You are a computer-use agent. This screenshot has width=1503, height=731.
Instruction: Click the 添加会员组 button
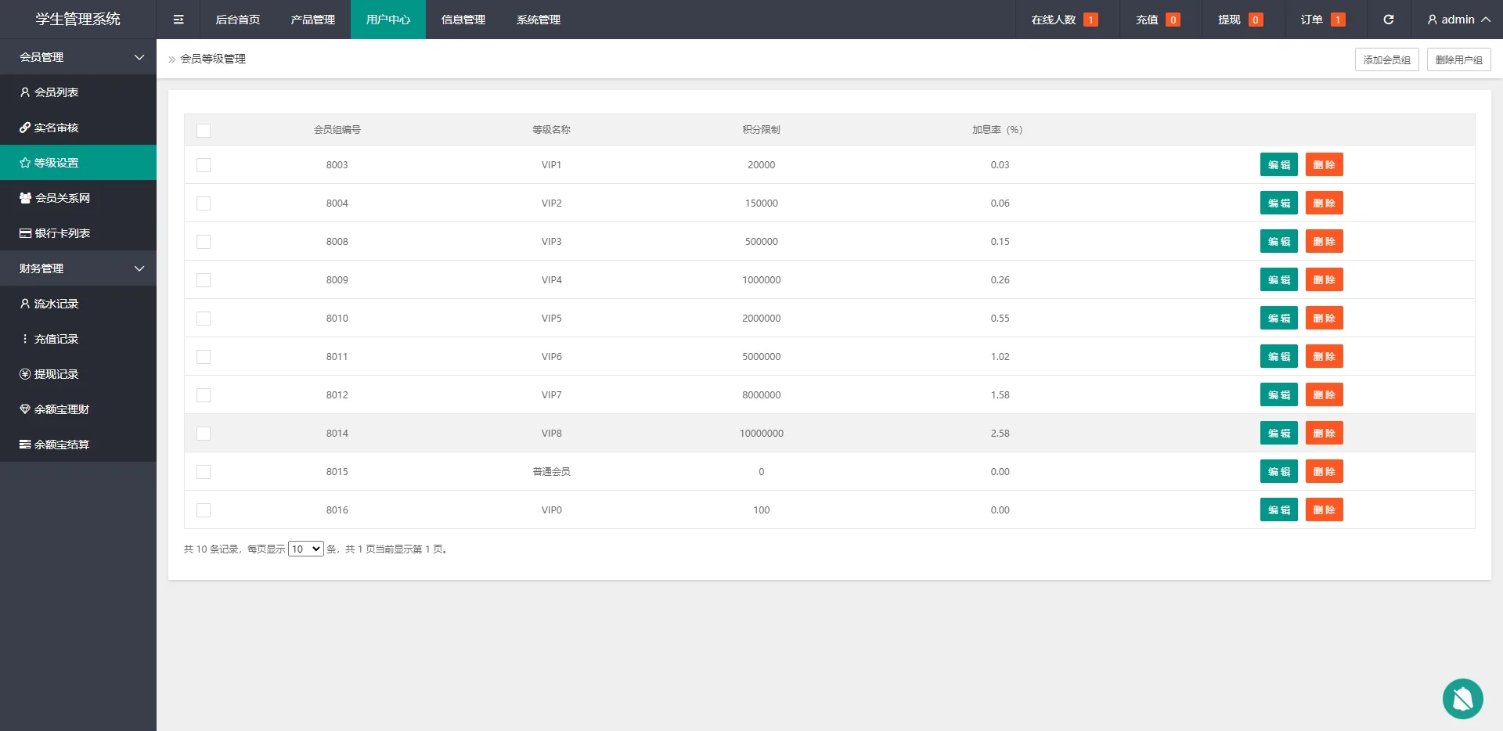pyautogui.click(x=1386, y=59)
